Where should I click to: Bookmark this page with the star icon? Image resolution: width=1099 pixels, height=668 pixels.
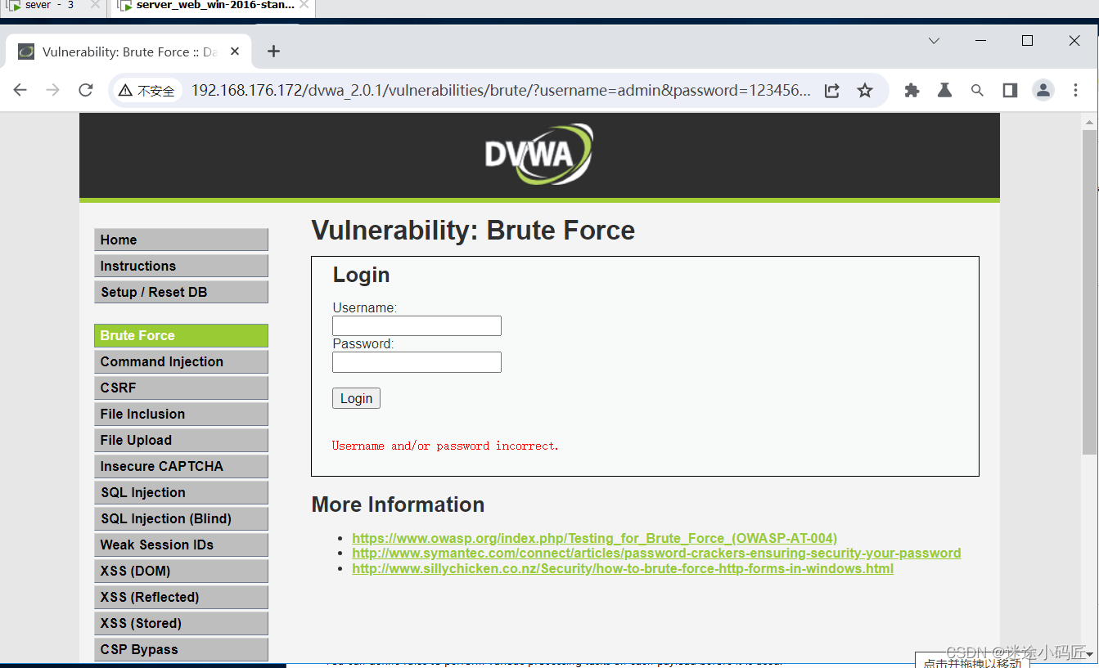865,91
